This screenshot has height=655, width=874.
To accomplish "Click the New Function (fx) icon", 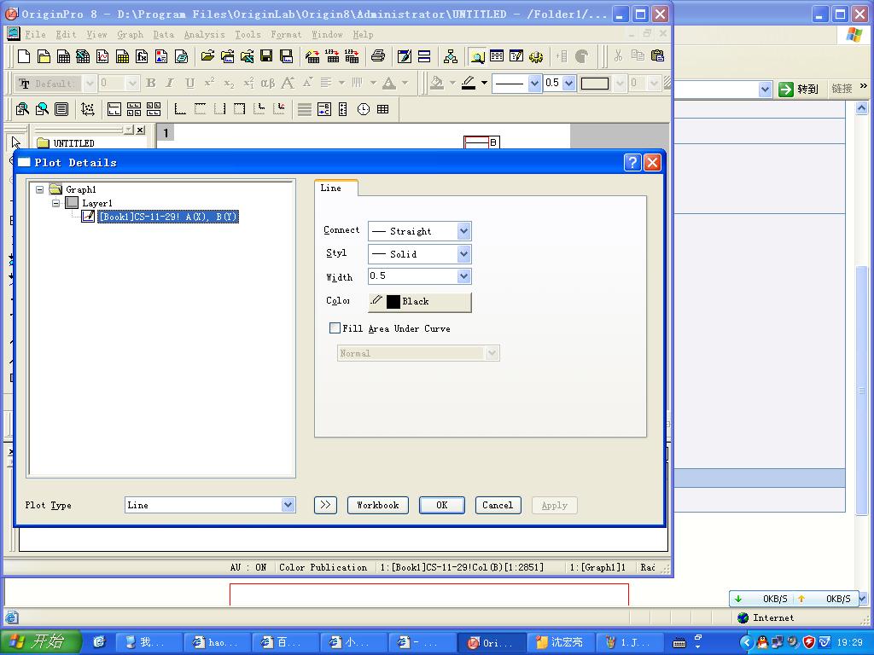I will tap(143, 56).
